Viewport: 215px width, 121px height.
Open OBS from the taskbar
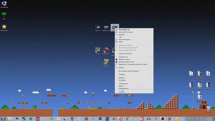163,119
